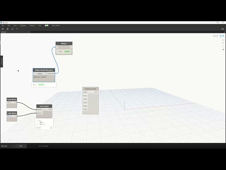Click the camera export-image icon
The width and height of the screenshot is (226, 170).
(222, 29)
